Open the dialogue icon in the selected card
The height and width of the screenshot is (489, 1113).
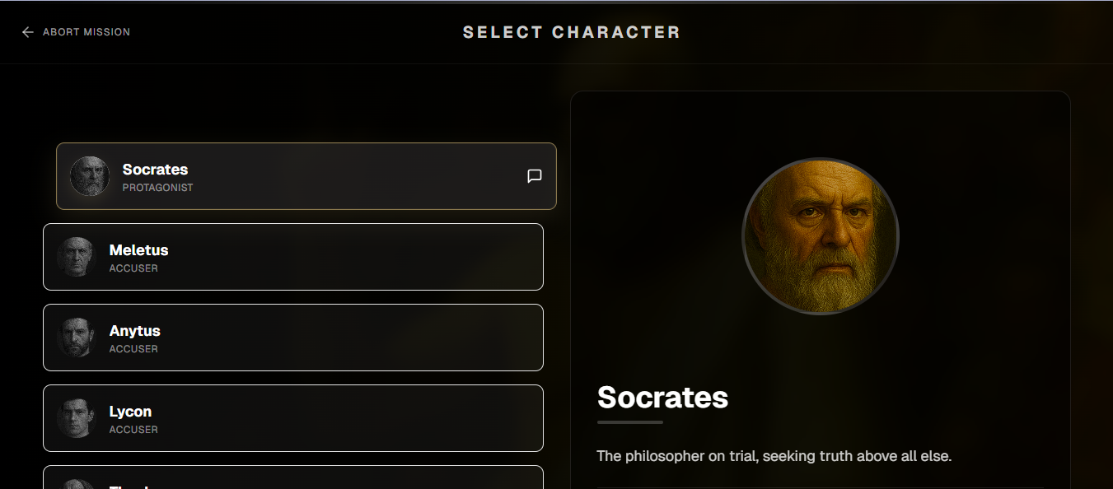[535, 175]
